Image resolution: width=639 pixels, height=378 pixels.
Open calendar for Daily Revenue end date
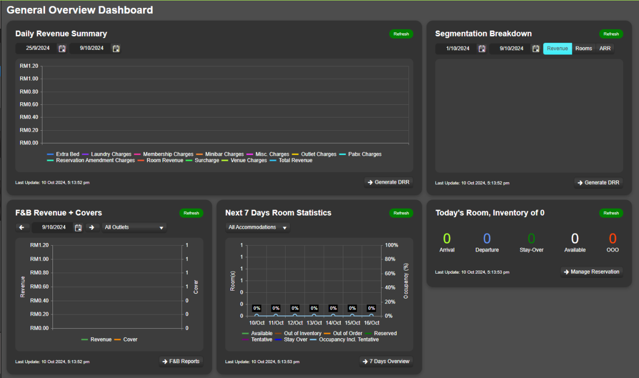[116, 49]
